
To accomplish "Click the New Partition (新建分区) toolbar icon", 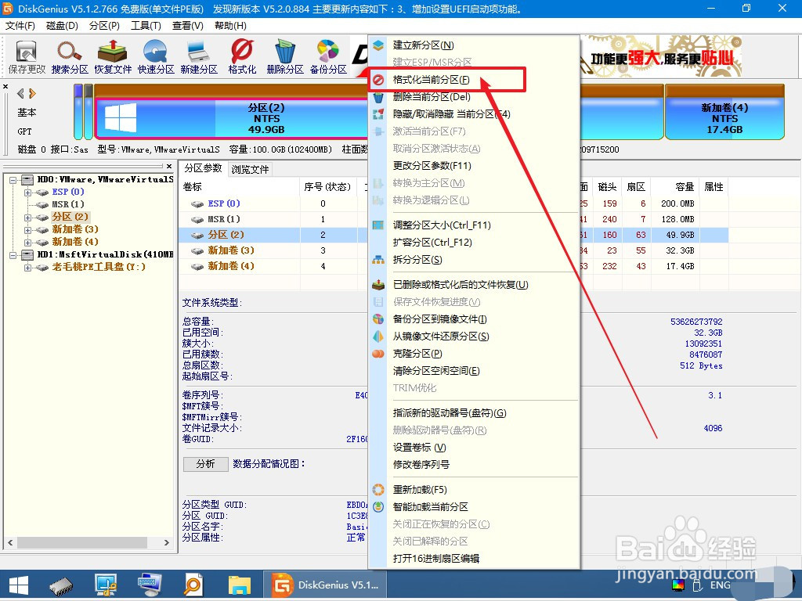I will click(199, 56).
